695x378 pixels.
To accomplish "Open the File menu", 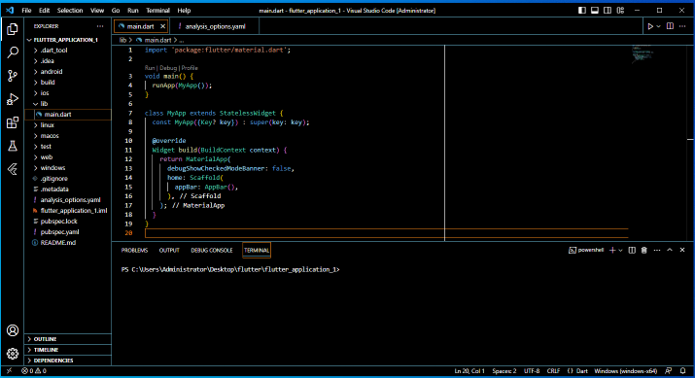I will tap(26, 10).
